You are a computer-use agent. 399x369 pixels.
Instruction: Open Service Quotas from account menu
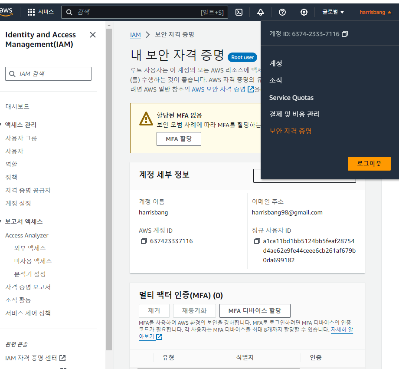pos(291,98)
